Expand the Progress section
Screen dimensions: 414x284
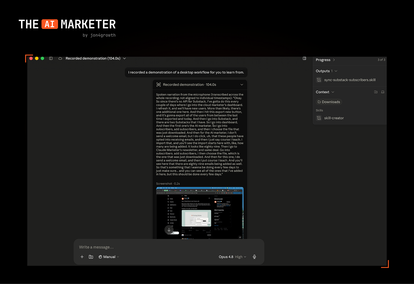[x=325, y=60]
